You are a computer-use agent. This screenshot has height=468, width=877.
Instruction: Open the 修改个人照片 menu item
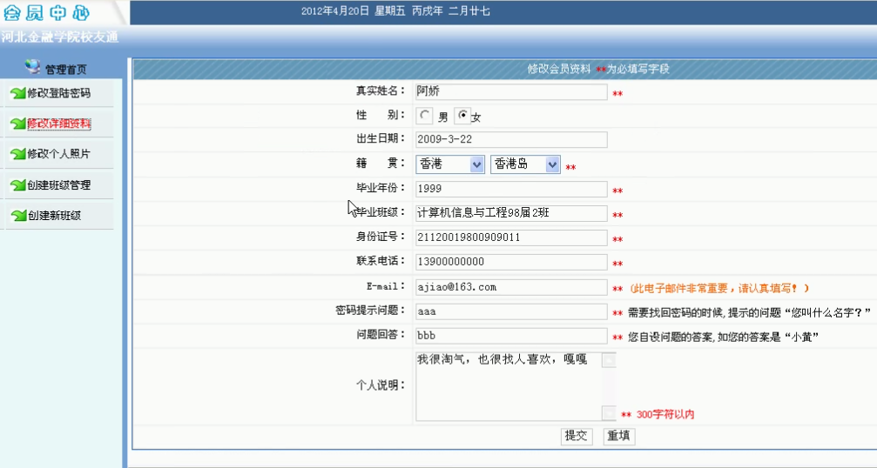click(58, 154)
